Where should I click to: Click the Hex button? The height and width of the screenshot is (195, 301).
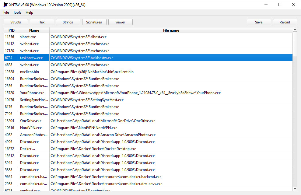[42, 22]
